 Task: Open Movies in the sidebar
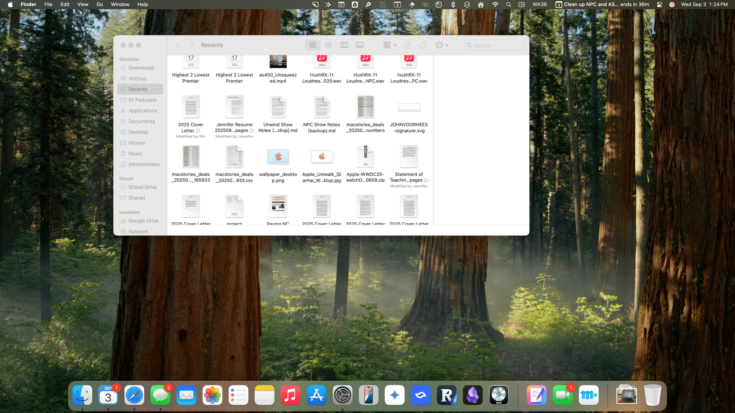click(140, 143)
